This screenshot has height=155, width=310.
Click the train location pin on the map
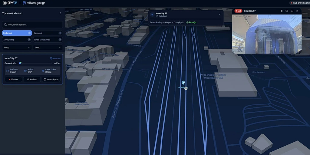coord(183,83)
